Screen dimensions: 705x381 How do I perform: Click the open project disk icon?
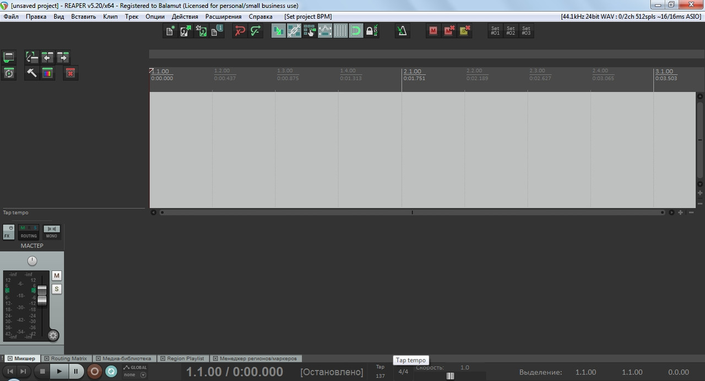click(186, 31)
